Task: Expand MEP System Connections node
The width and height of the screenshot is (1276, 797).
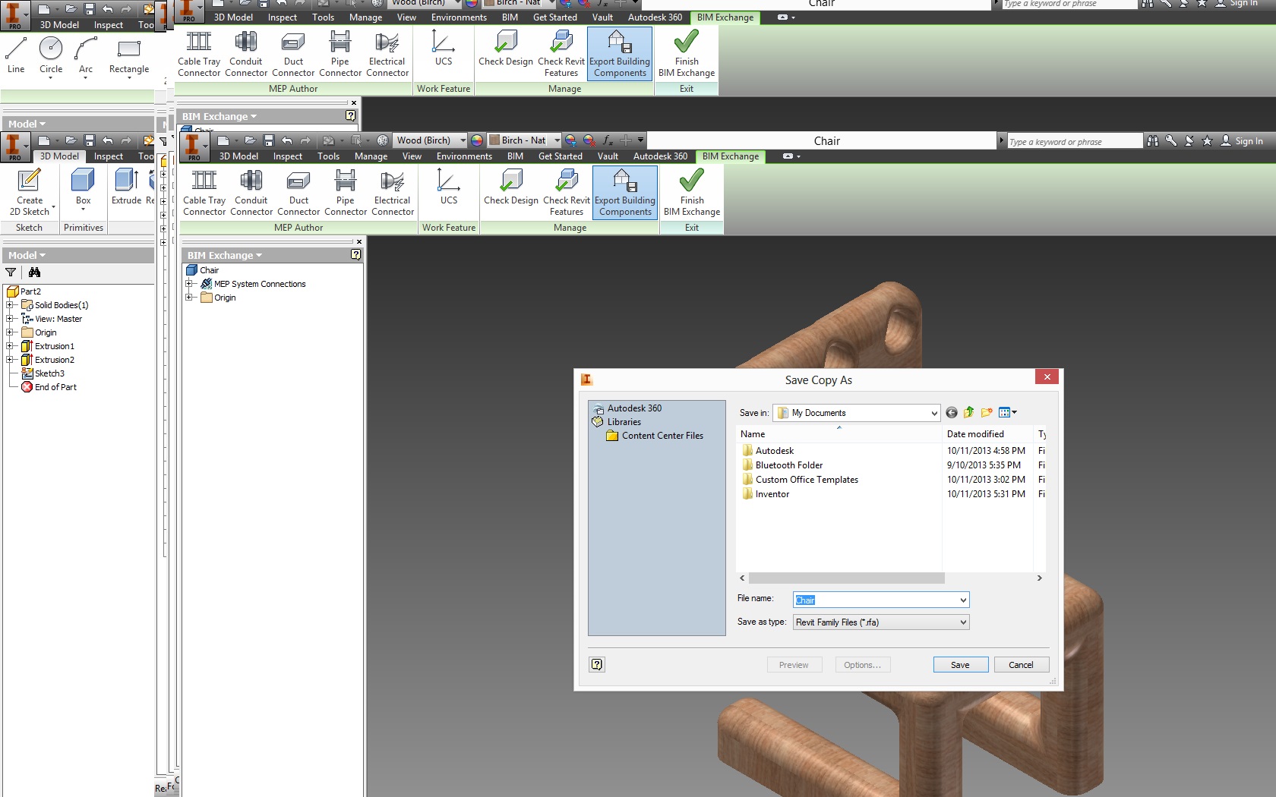Action: pyautogui.click(x=189, y=284)
